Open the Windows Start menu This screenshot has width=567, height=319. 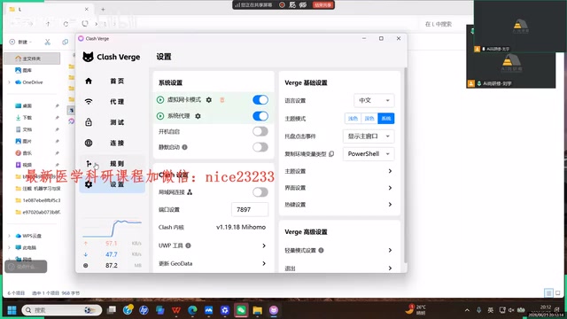tap(12, 310)
